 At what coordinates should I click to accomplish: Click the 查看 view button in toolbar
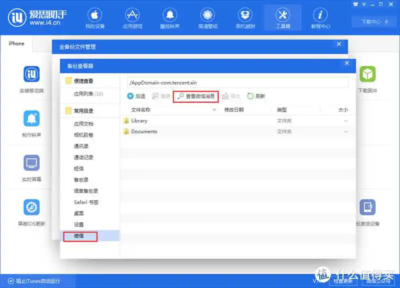click(161, 96)
